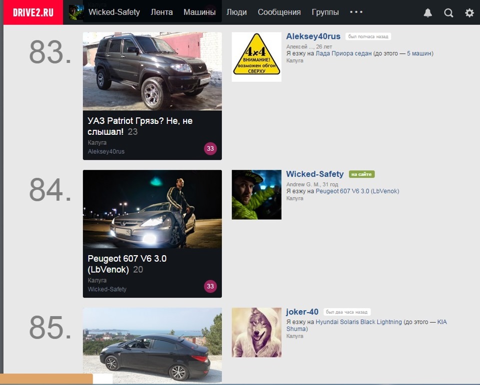Click Калуга under Aleksey40rus profile

tap(295, 60)
